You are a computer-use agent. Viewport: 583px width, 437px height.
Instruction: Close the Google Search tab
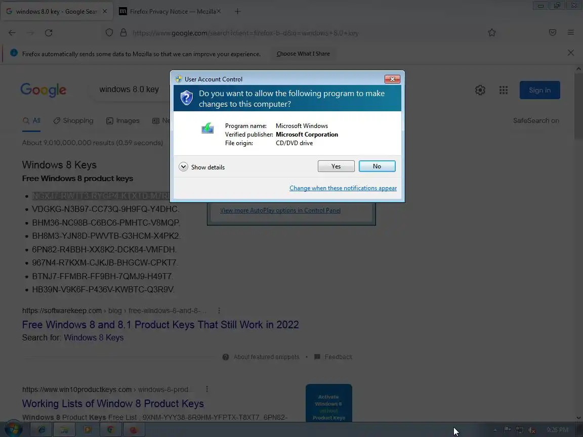pyautogui.click(x=105, y=12)
